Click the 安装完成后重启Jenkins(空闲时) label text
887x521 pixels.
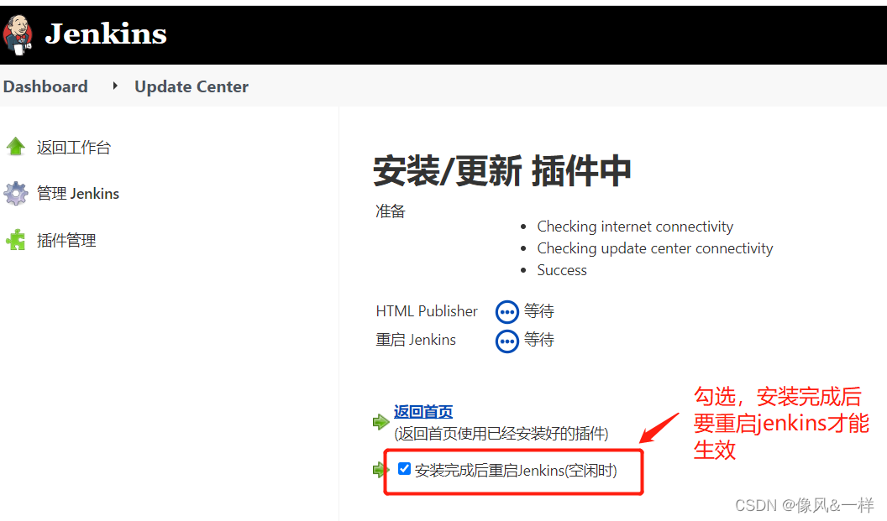(x=516, y=470)
